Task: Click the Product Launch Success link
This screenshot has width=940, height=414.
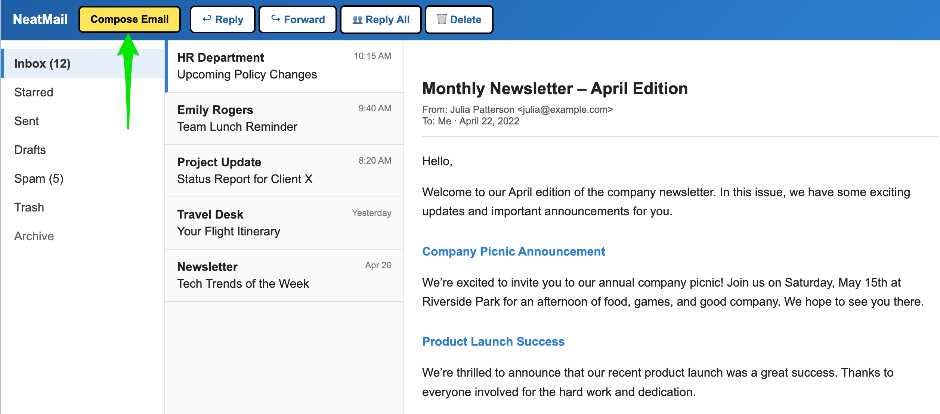Action: (493, 341)
